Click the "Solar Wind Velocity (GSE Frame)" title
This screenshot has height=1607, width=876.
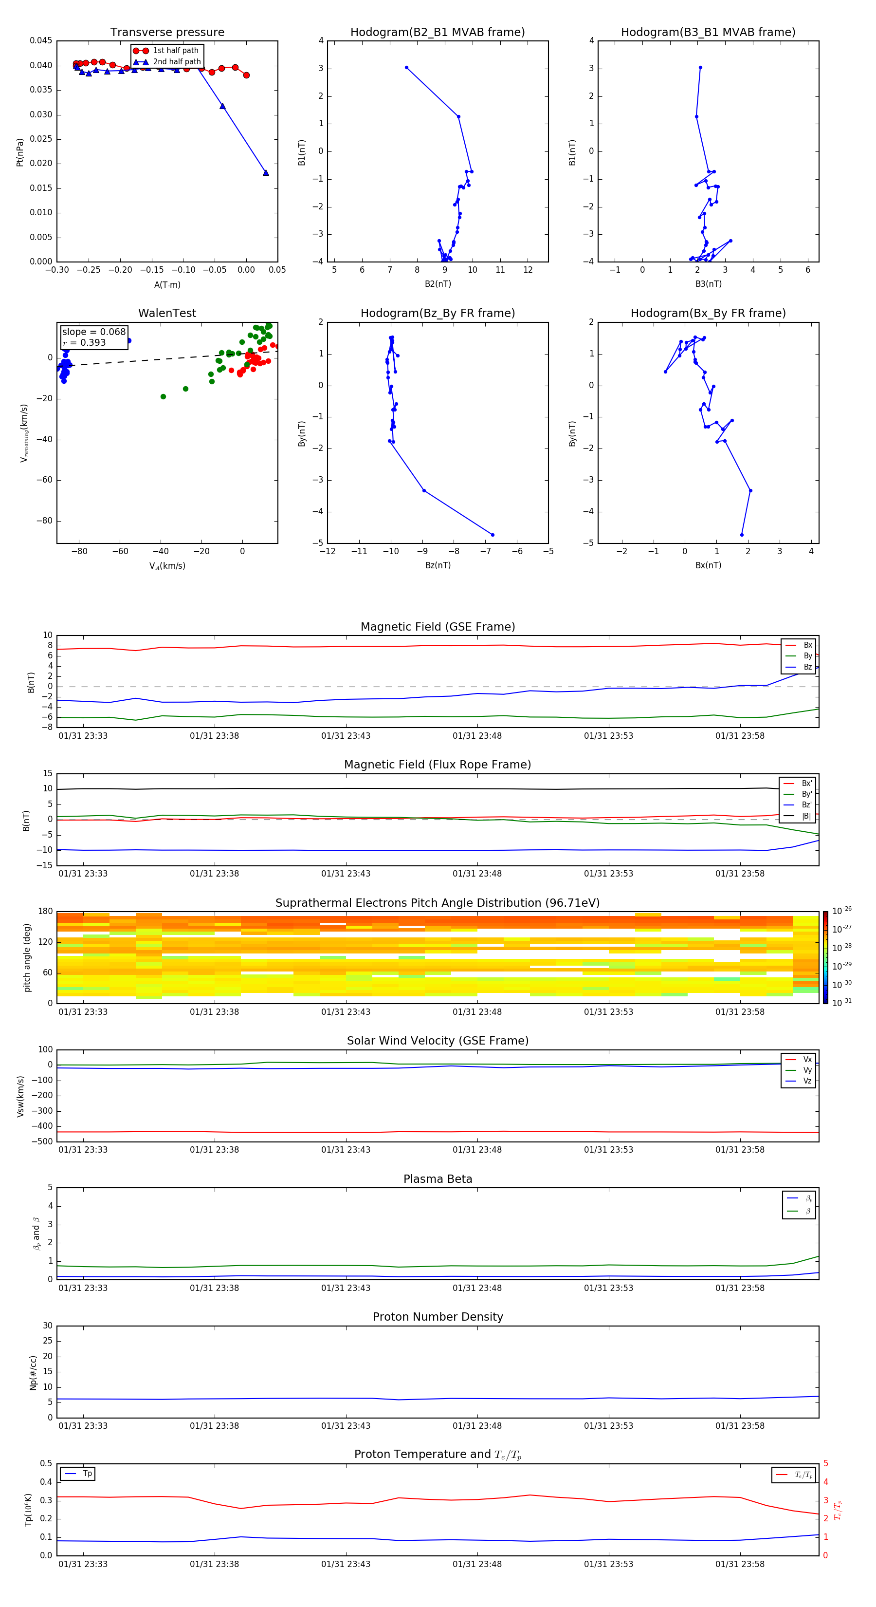(x=438, y=1041)
